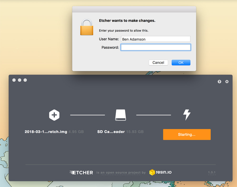Click the User Name field Ben Adamson
This screenshot has height=187, width=237.
(x=156, y=39)
